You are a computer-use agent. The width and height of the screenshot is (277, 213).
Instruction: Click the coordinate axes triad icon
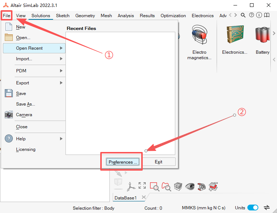(x=131, y=187)
